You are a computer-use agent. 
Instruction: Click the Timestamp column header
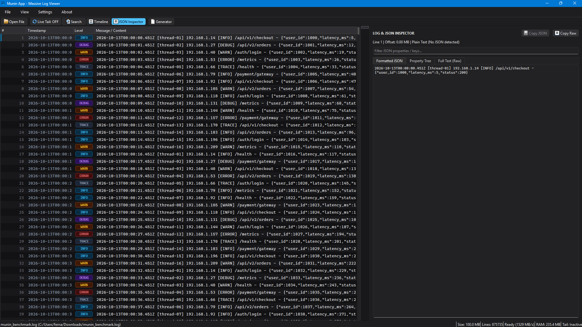(x=50, y=30)
